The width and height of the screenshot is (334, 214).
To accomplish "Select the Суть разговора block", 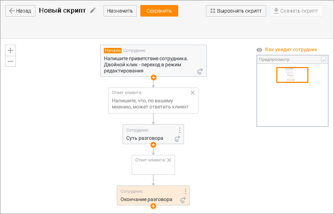I will coord(153,134).
